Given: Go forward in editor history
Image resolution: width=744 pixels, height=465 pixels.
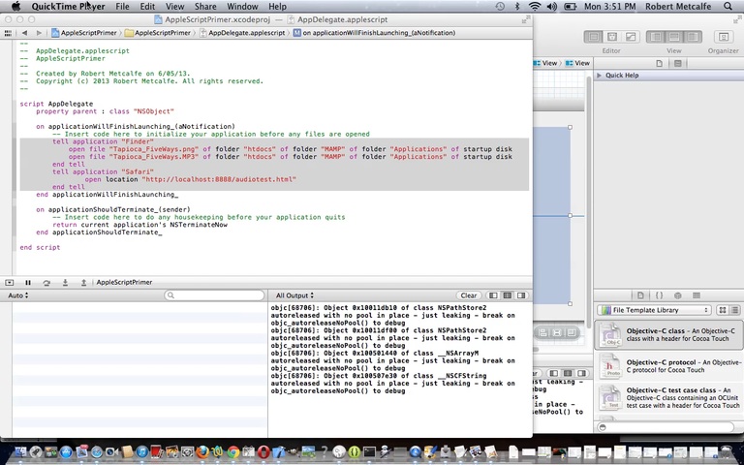Looking at the screenshot, I should pos(39,33).
